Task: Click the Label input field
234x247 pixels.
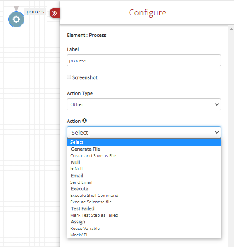Action: 144,60
